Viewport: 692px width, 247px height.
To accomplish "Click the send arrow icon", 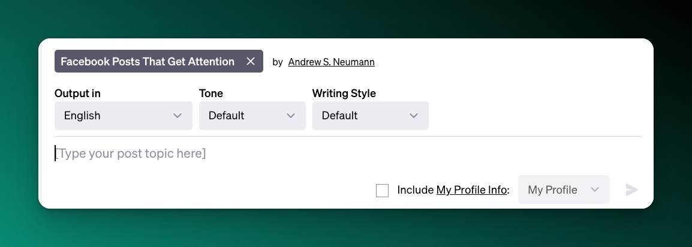I will click(x=631, y=190).
